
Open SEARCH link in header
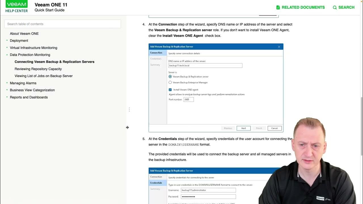346,7
